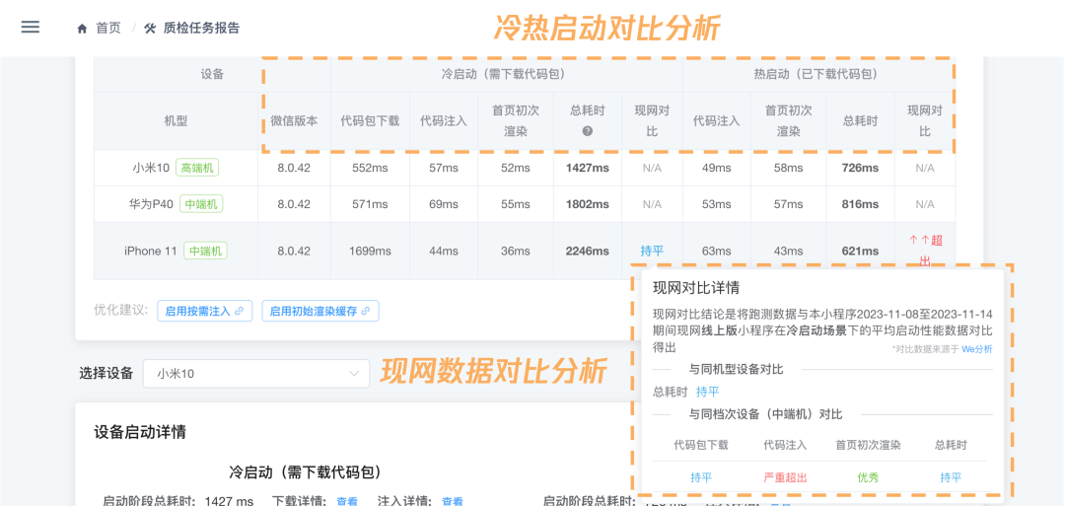The width and height of the screenshot is (1065, 507).
Task: Click 63ms hot-start code injection cell
Action: pos(717,251)
